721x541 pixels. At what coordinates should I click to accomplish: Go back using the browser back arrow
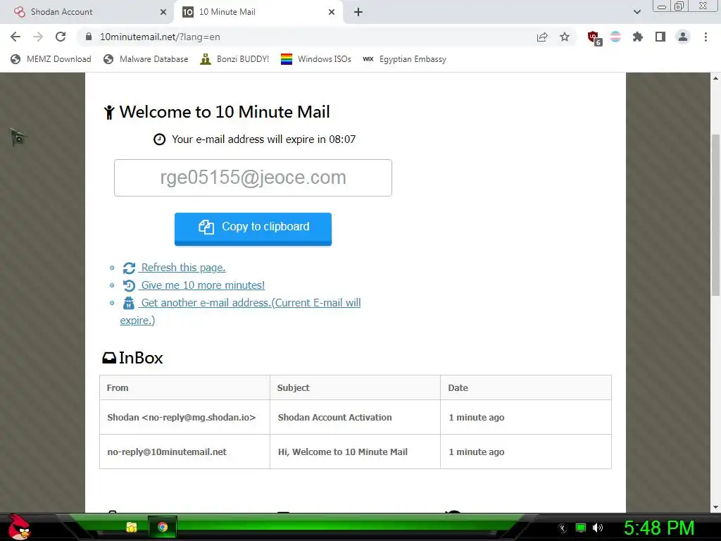tap(15, 37)
